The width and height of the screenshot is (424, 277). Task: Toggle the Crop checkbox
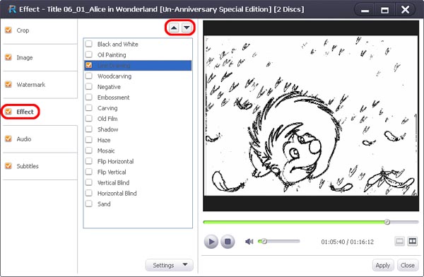pyautogui.click(x=8, y=30)
